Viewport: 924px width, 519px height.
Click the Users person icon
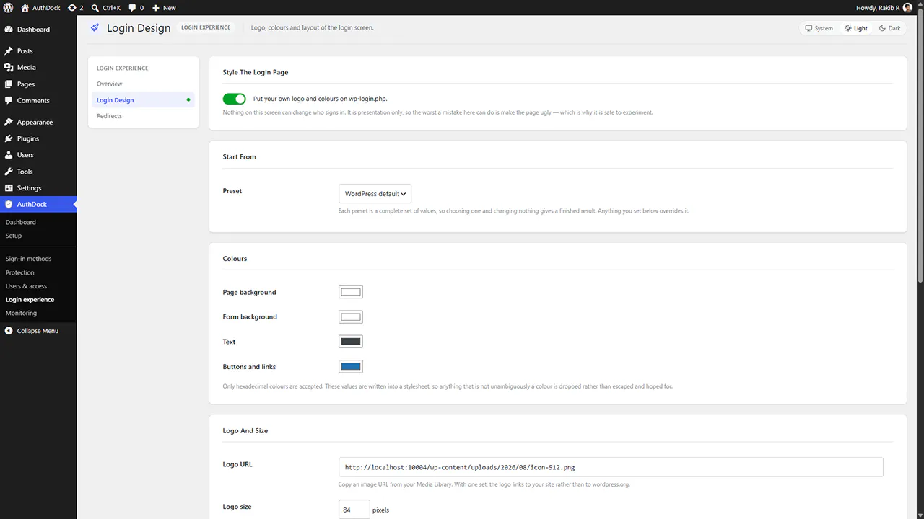[x=9, y=155]
